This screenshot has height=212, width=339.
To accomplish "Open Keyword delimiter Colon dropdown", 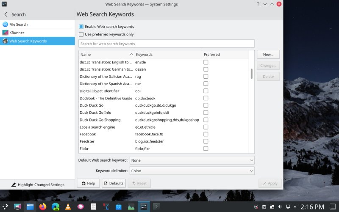I will coord(192,171).
